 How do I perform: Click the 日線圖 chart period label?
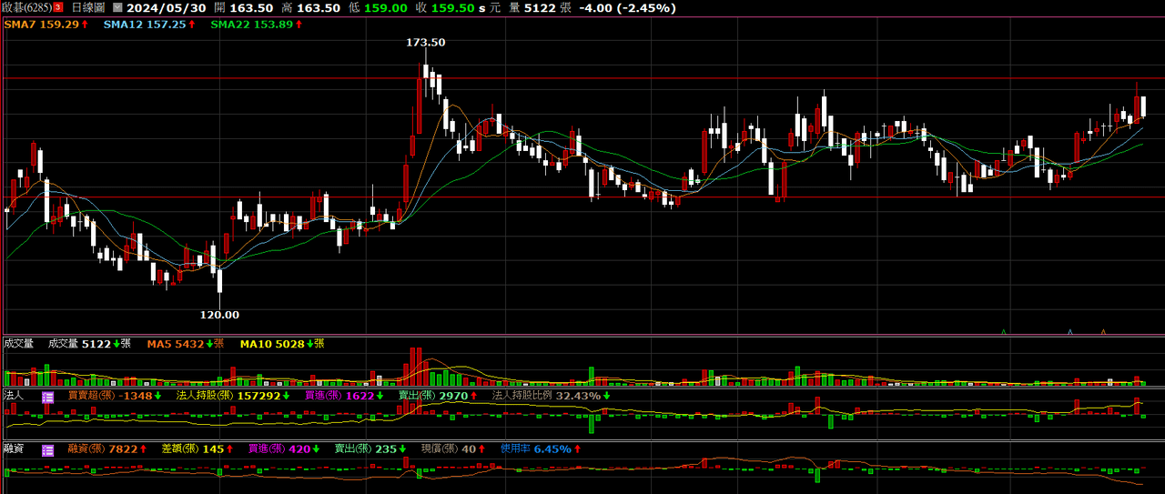tap(87, 7)
